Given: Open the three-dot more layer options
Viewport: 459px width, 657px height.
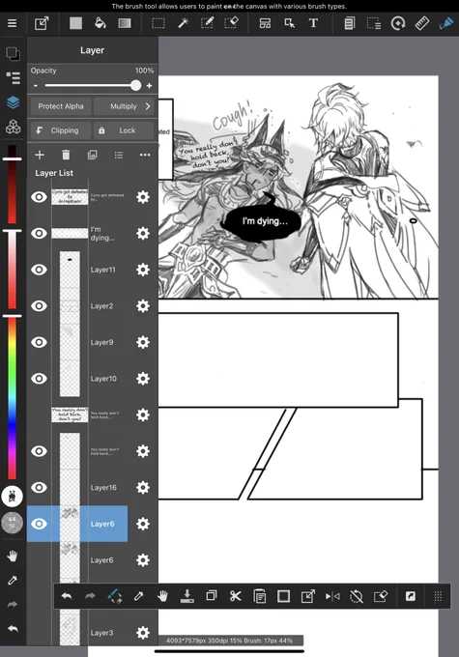Looking at the screenshot, I should (x=145, y=155).
